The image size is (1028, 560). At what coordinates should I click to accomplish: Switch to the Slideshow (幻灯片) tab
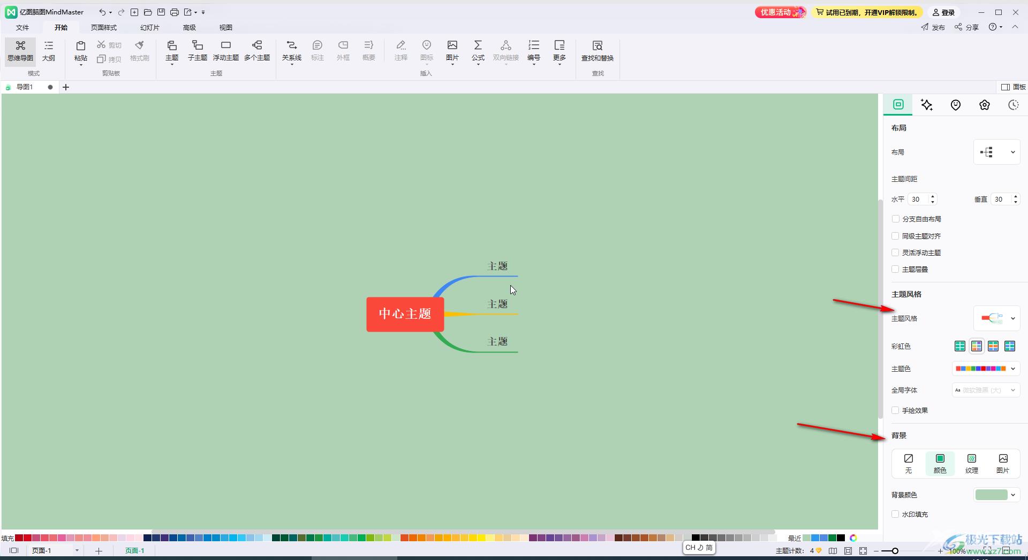[x=150, y=27]
